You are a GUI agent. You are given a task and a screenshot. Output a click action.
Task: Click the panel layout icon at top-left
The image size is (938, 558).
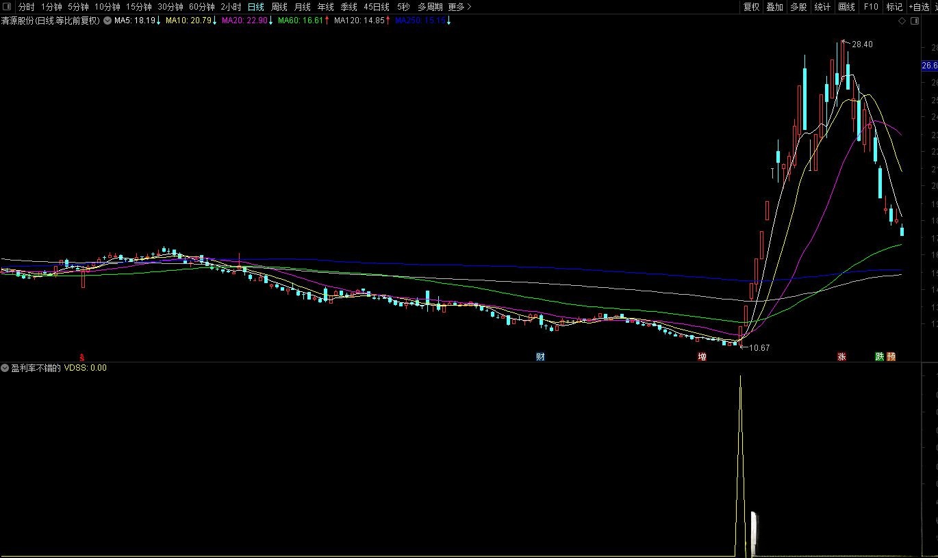(7, 7)
